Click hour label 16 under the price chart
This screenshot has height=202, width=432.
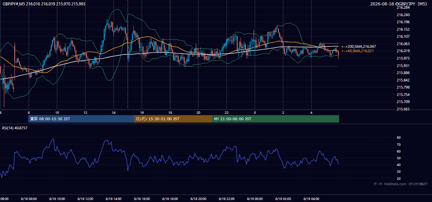coord(142,113)
